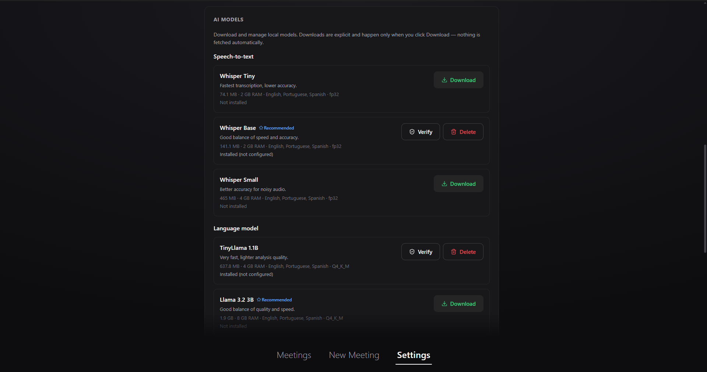This screenshot has width=707, height=372.
Task: Download the Whisper Tiny model
Action: point(458,80)
